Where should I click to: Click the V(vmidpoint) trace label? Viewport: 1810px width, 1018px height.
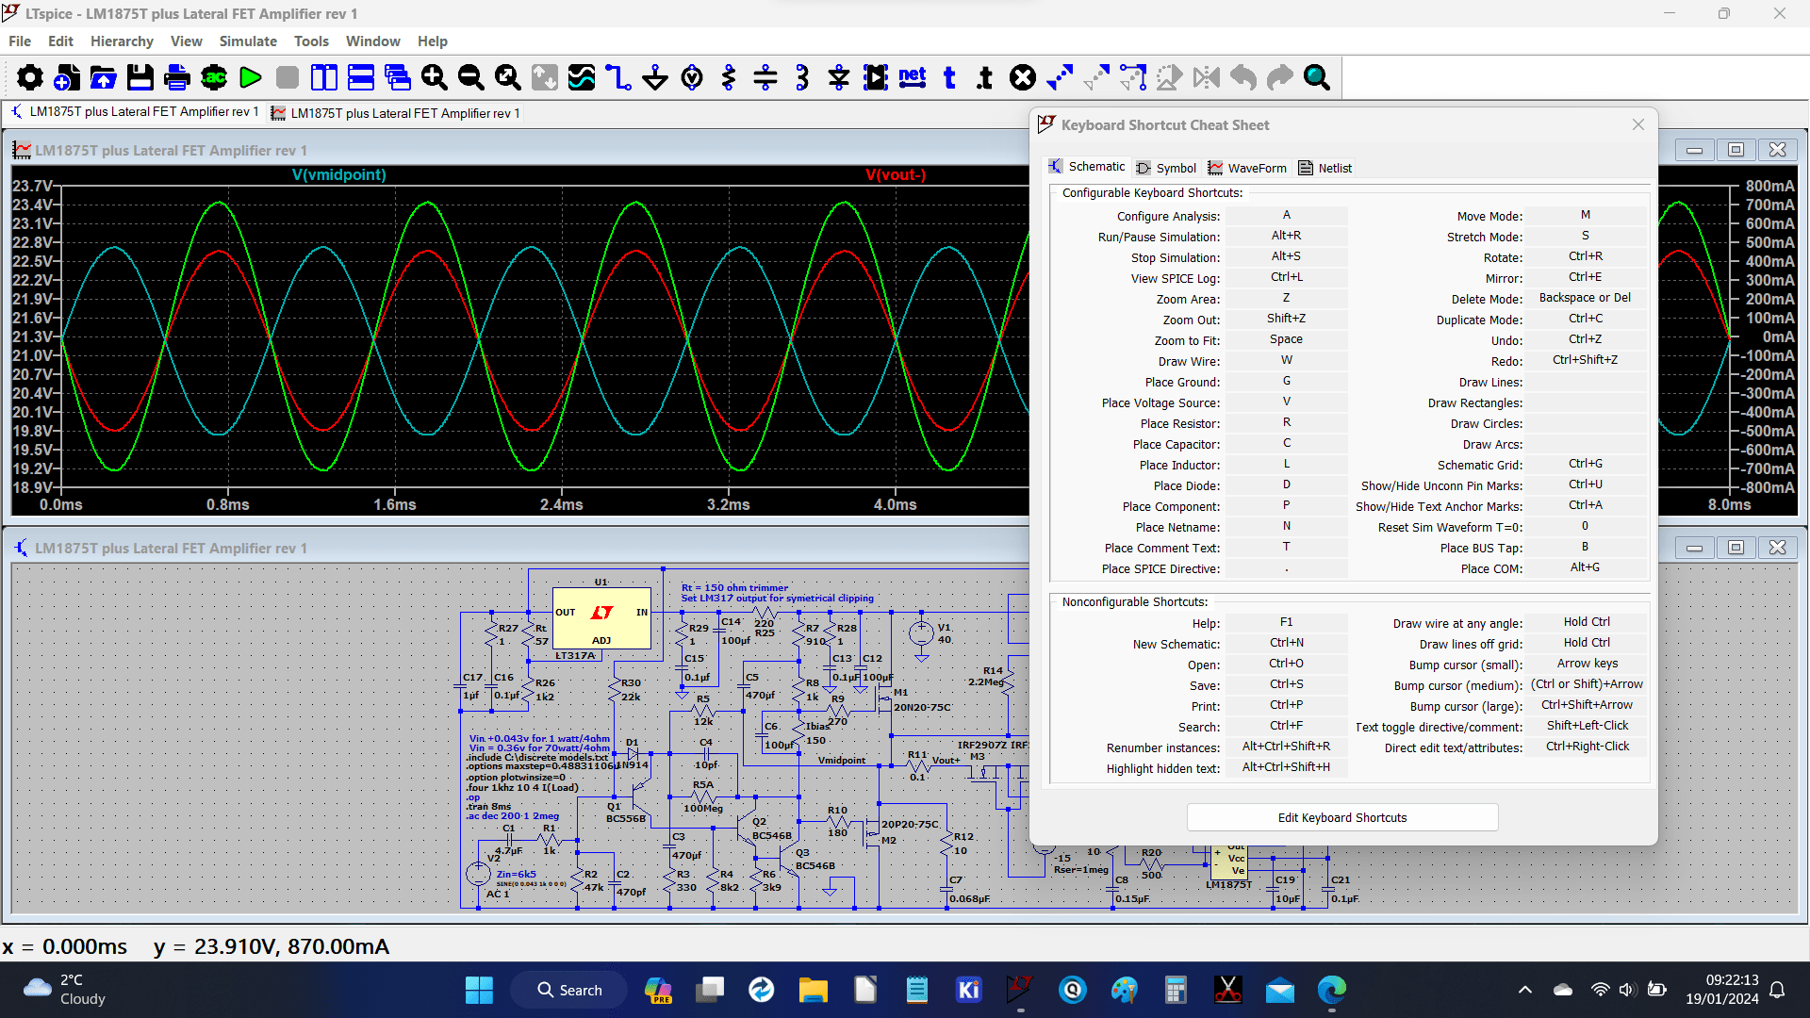[338, 175]
